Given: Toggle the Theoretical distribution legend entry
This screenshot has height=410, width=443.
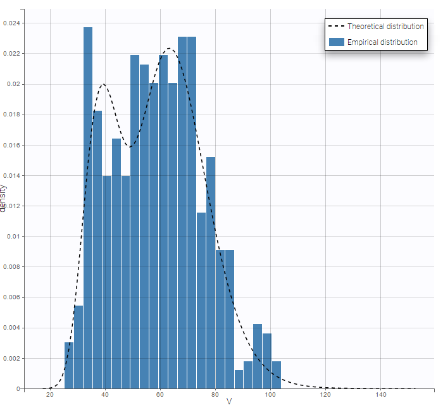Looking at the screenshot, I should coord(385,26).
